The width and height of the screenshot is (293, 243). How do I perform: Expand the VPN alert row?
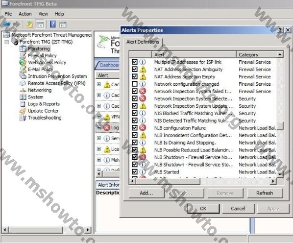(x=99, y=117)
